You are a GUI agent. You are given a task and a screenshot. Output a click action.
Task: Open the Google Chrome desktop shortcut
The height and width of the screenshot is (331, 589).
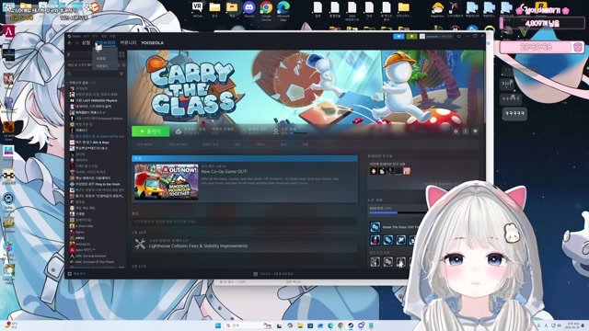coord(266,10)
